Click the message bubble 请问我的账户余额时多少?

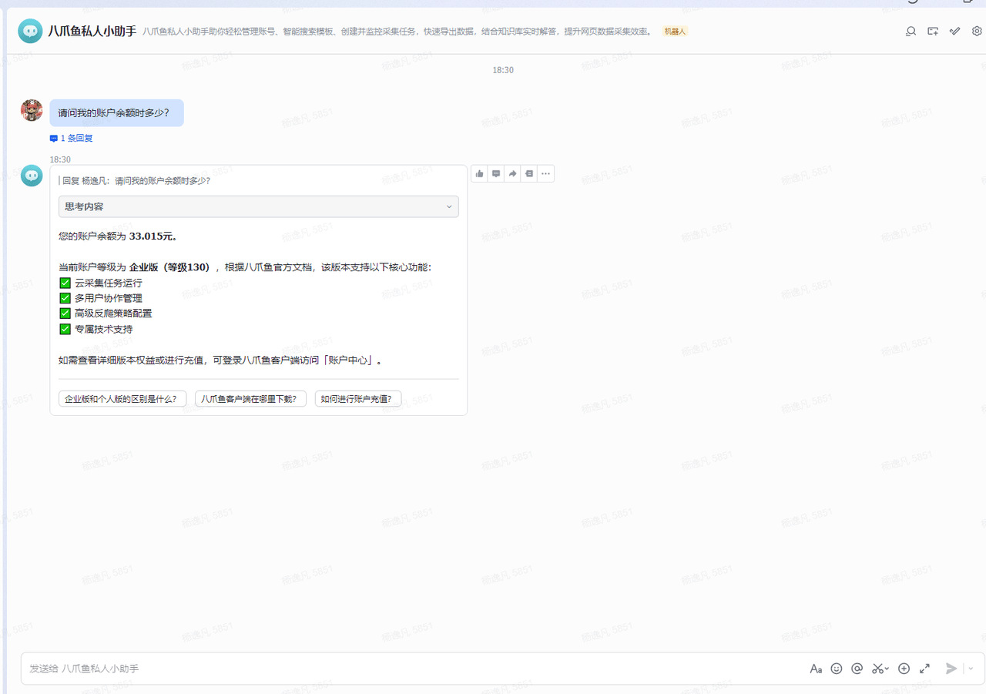coord(117,113)
